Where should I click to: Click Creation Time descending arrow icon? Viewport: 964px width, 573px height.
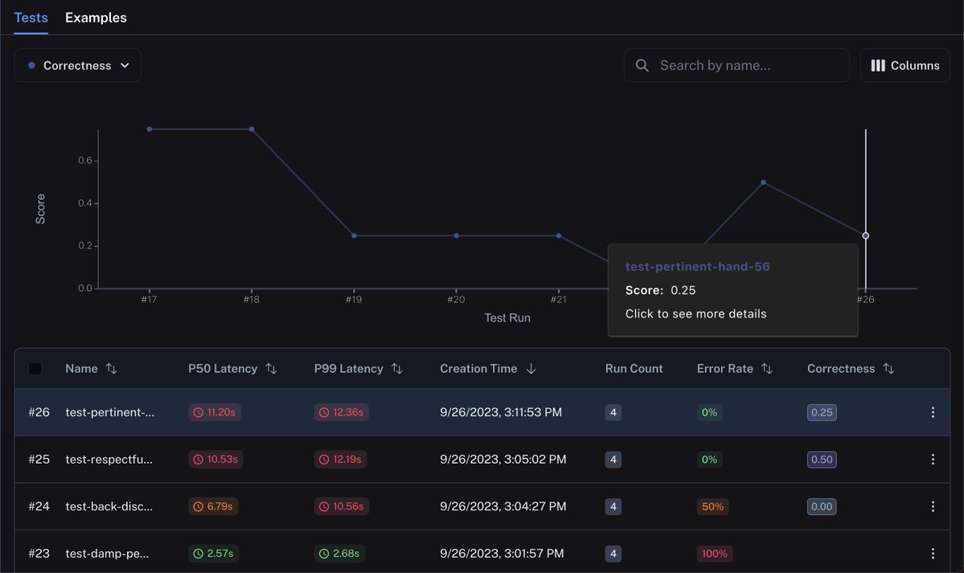click(x=531, y=368)
